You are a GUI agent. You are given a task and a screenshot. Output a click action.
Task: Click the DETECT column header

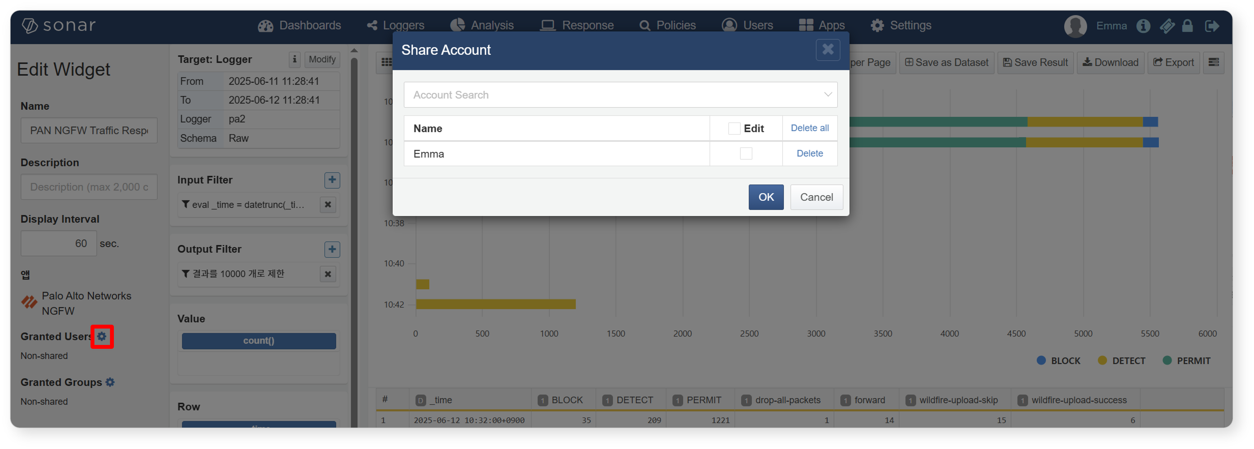click(630, 400)
